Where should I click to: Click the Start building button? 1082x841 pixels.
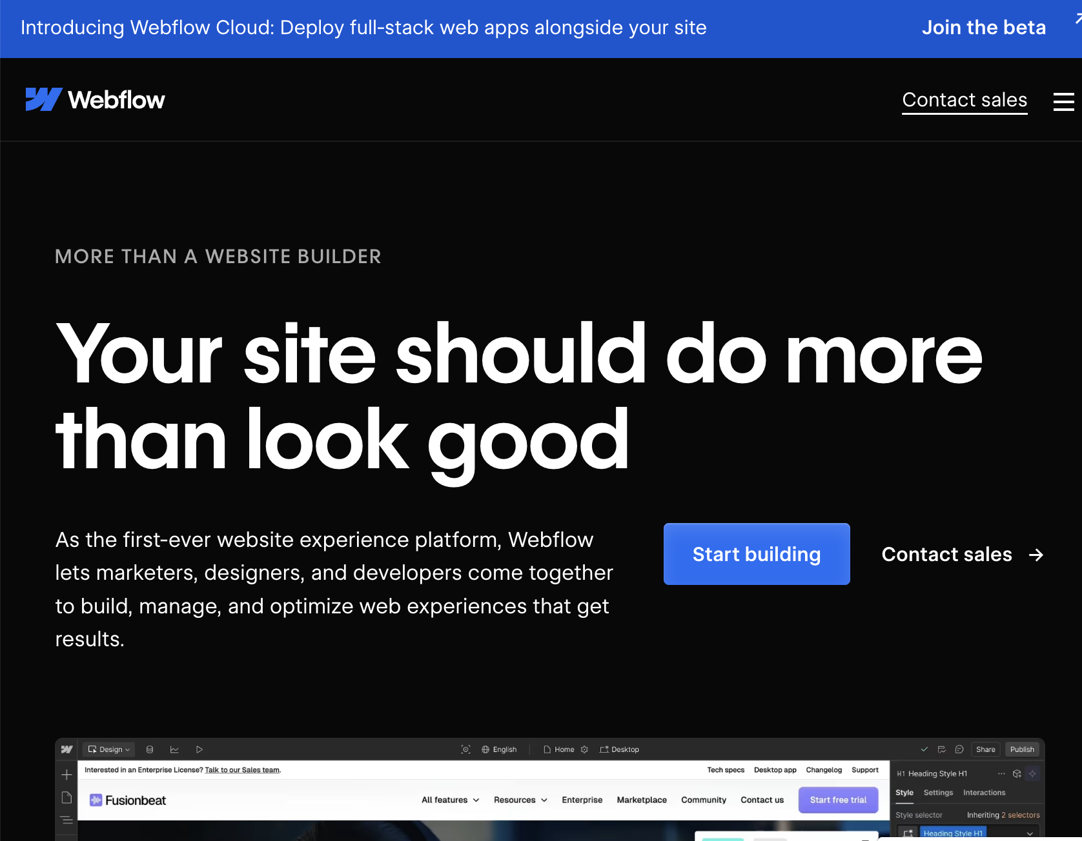pos(757,554)
